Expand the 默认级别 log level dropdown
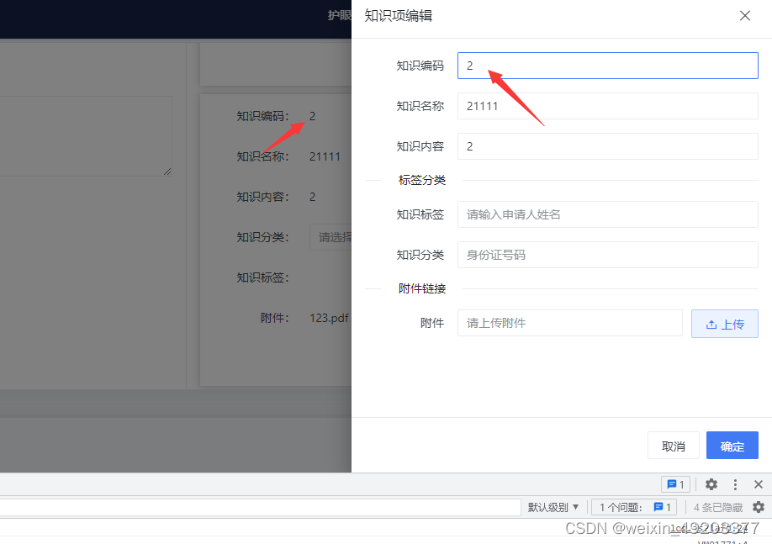This screenshot has height=544, width=772. [553, 507]
